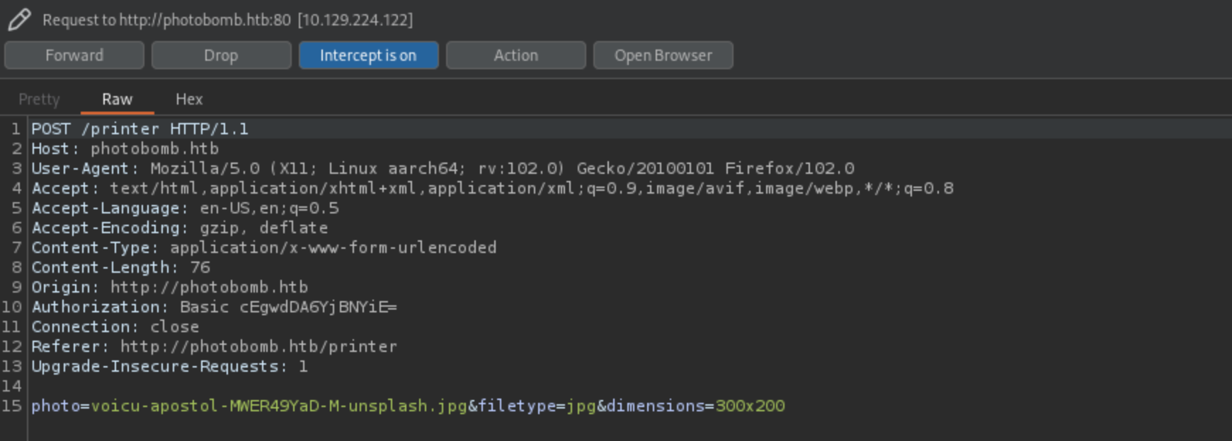Viewport: 1232px width, 441px height.
Task: Click the Content-Length value 76
Action: click(x=200, y=268)
